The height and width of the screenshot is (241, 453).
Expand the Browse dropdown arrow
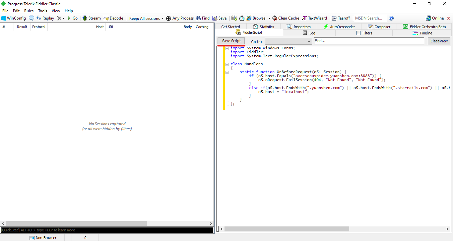click(x=269, y=19)
